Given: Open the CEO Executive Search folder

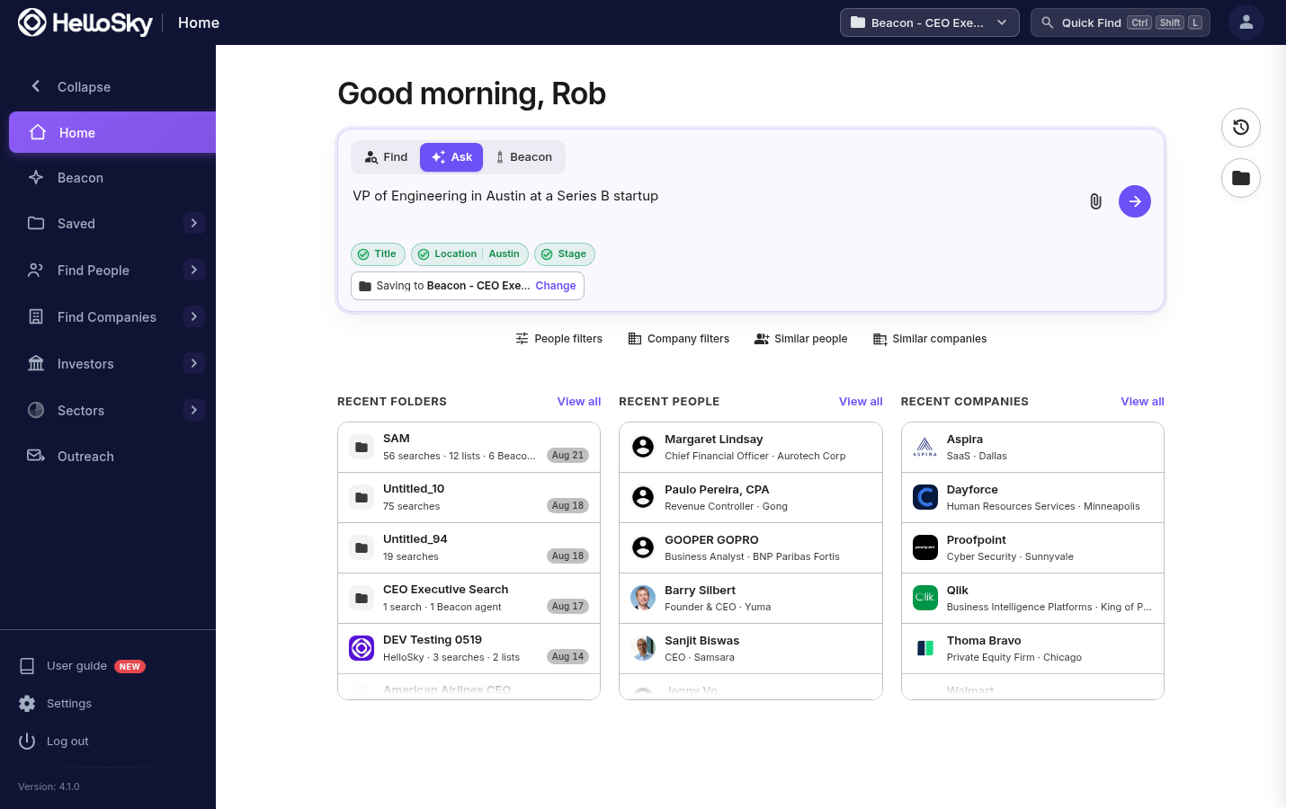Looking at the screenshot, I should coord(469,599).
